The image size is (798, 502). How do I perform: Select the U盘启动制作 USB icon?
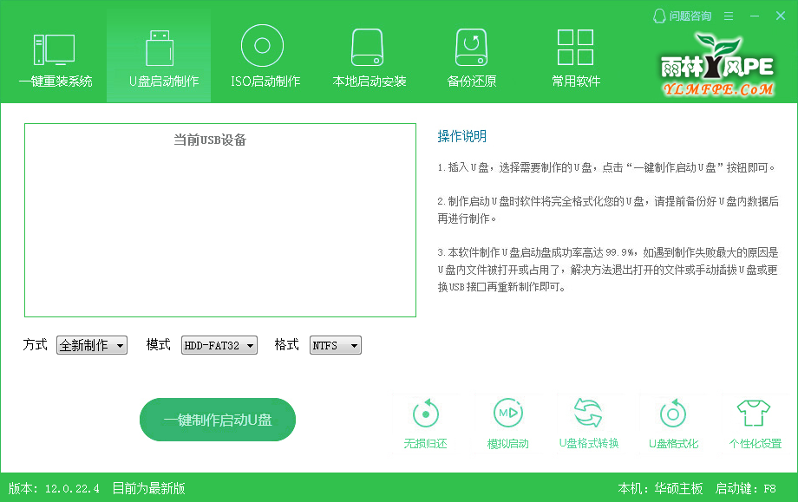pos(158,55)
